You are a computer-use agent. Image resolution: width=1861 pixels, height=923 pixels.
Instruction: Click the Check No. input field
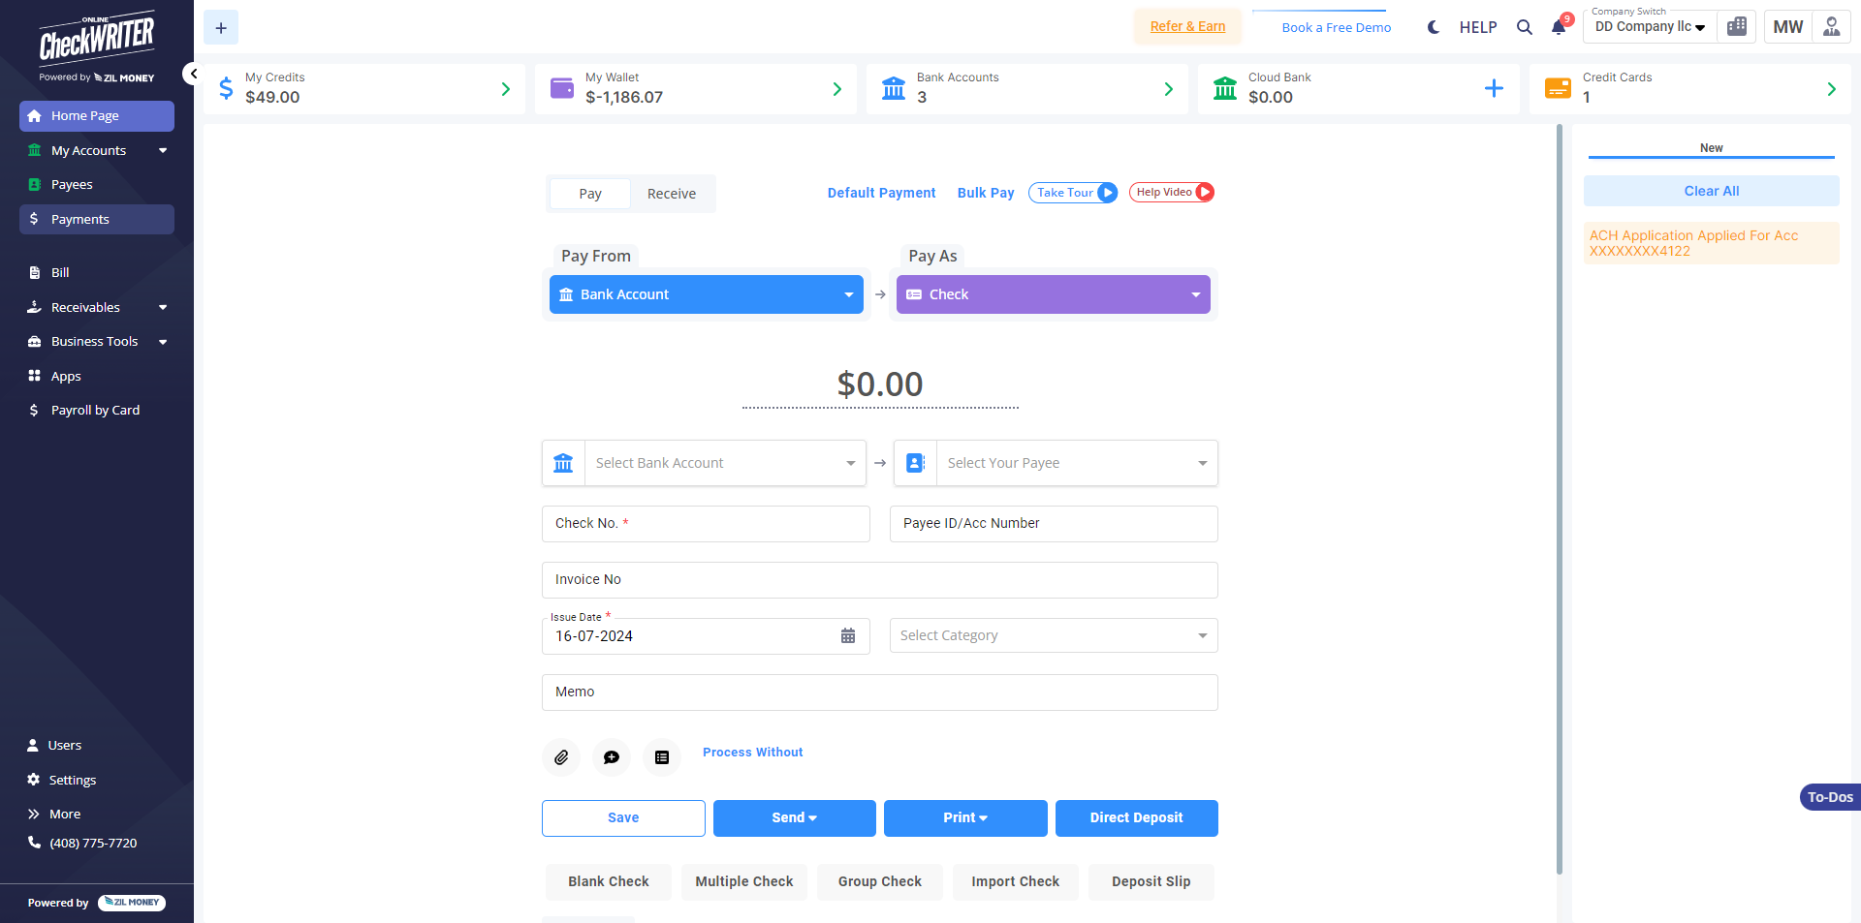(706, 524)
